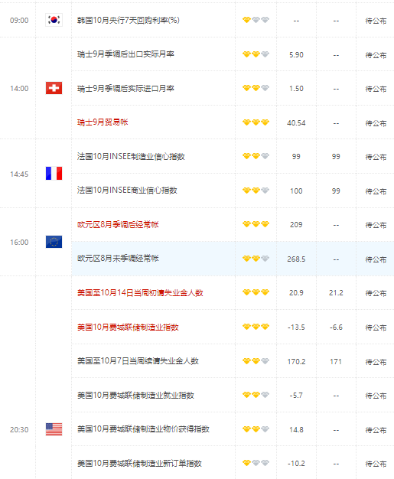Select highlighted 欧元区8月未季调经常帐 row
Viewport: 394px width, 479px height.
tap(233, 259)
